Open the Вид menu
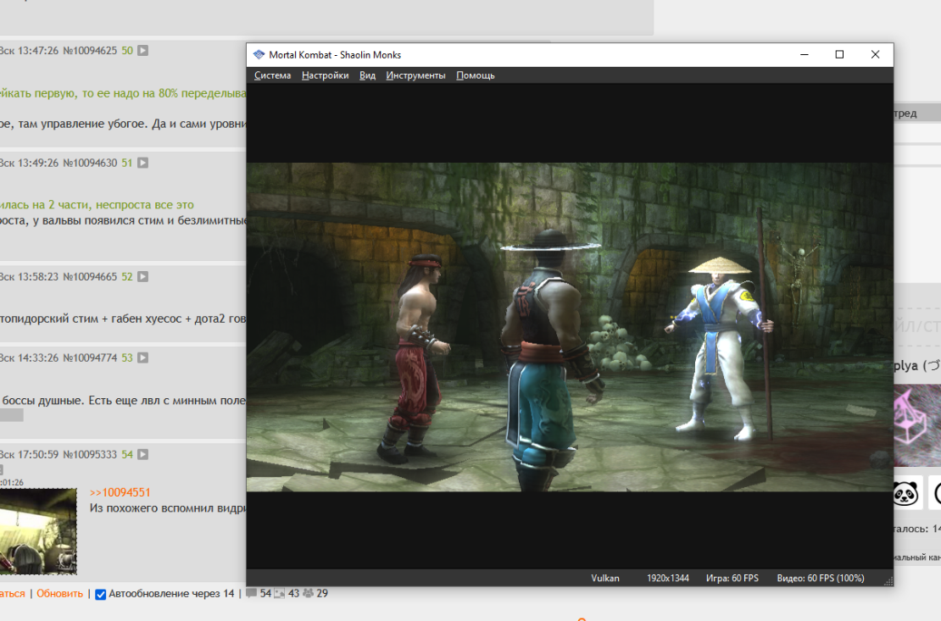Image resolution: width=941 pixels, height=621 pixels. coord(367,75)
